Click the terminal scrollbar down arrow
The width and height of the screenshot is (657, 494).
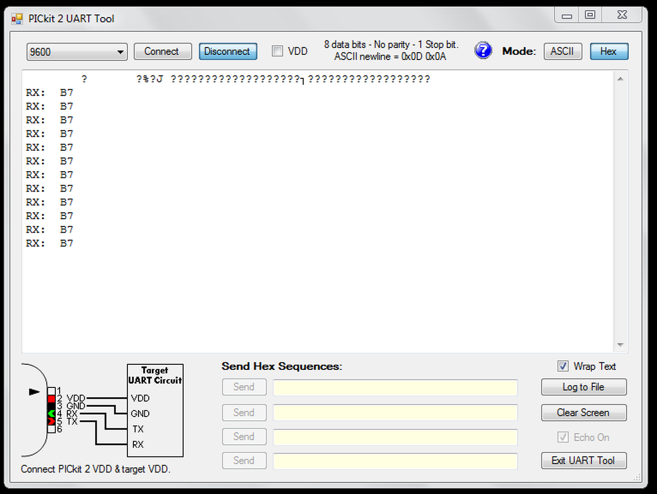point(621,345)
